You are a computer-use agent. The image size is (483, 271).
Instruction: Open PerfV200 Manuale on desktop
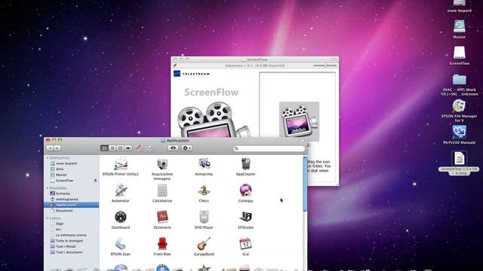click(x=459, y=132)
